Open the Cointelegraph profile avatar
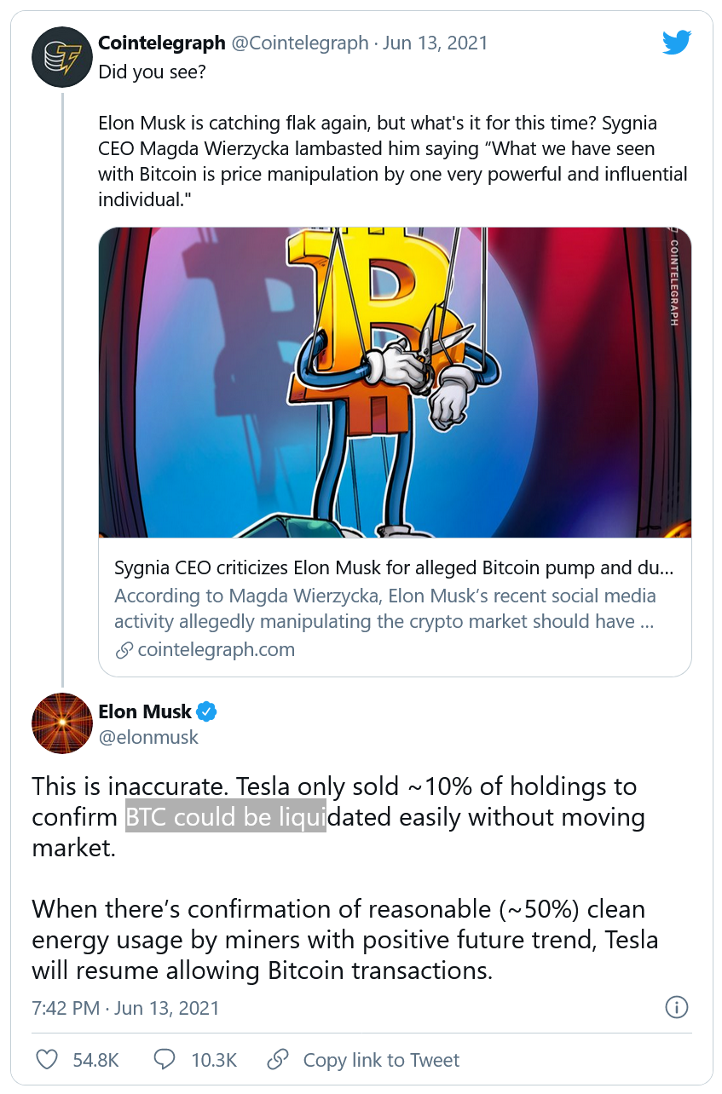 62,57
